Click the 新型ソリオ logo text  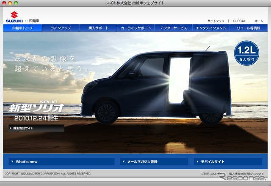click(x=36, y=107)
